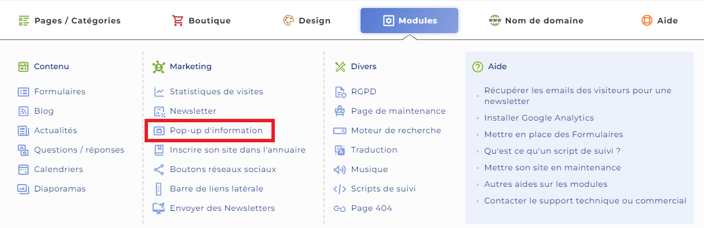Open the Aide menu with lifebuoy icon

tap(659, 21)
